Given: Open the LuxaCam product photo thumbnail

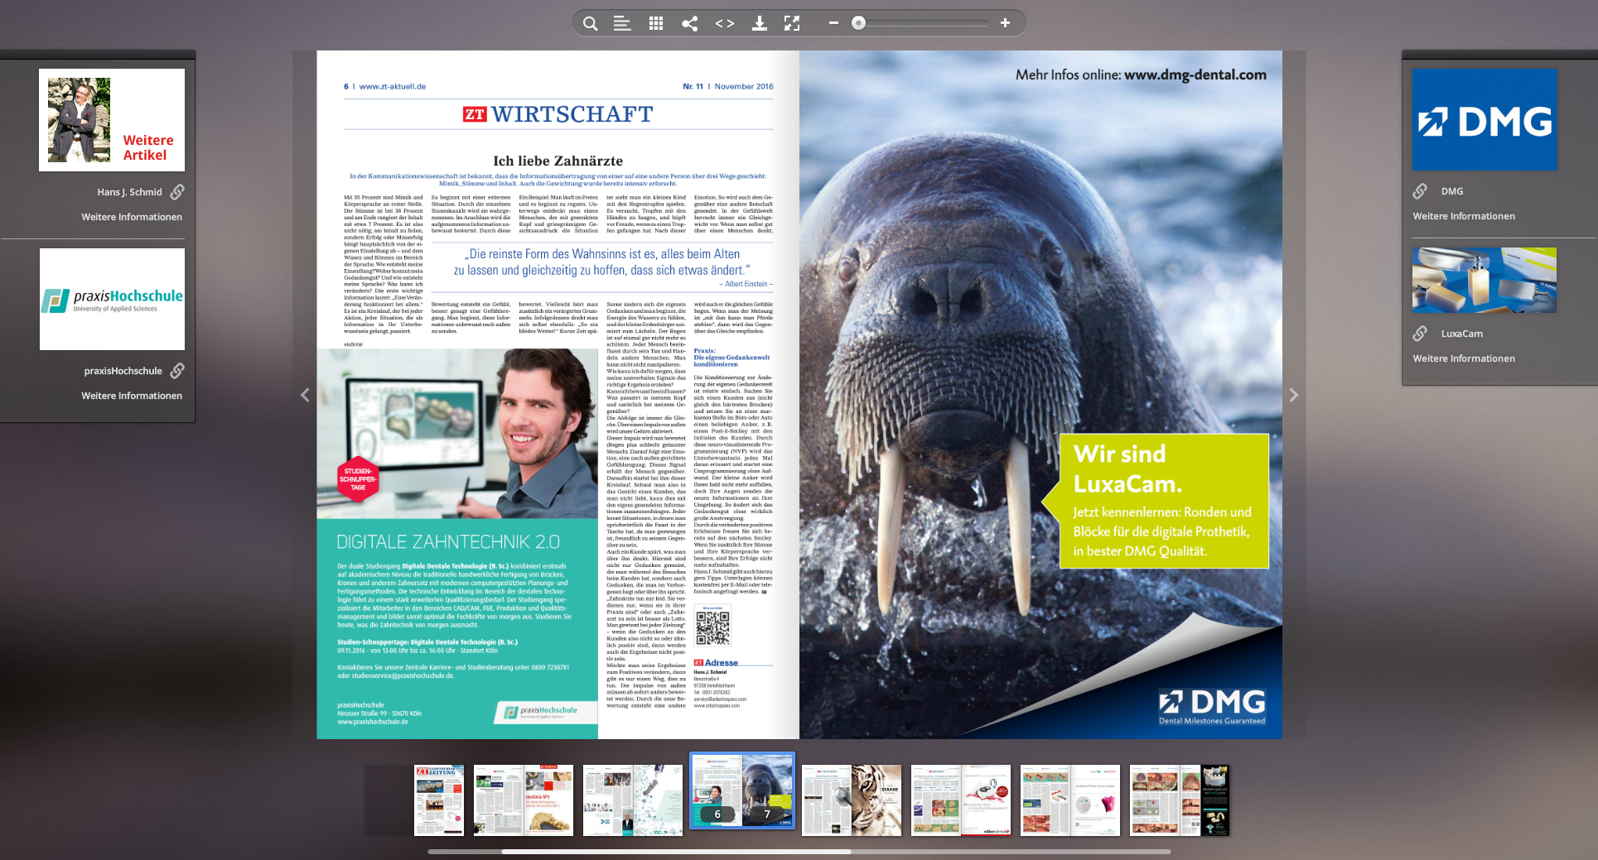Looking at the screenshot, I should (x=1485, y=280).
